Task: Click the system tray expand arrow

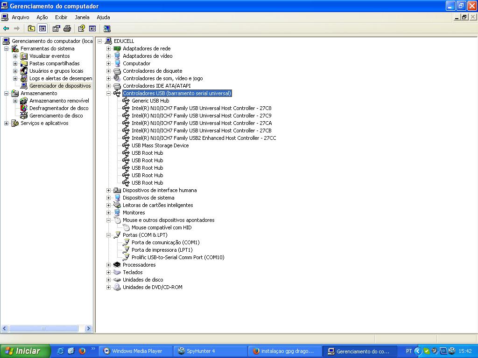Action: pyautogui.click(x=418, y=351)
